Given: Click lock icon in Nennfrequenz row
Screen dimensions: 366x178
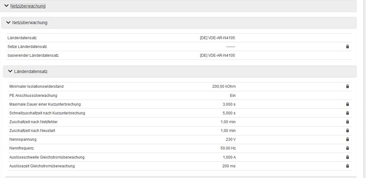Looking at the screenshot, I should click(347, 148).
